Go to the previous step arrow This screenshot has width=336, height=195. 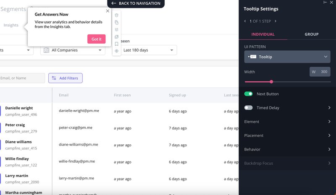pos(245,21)
